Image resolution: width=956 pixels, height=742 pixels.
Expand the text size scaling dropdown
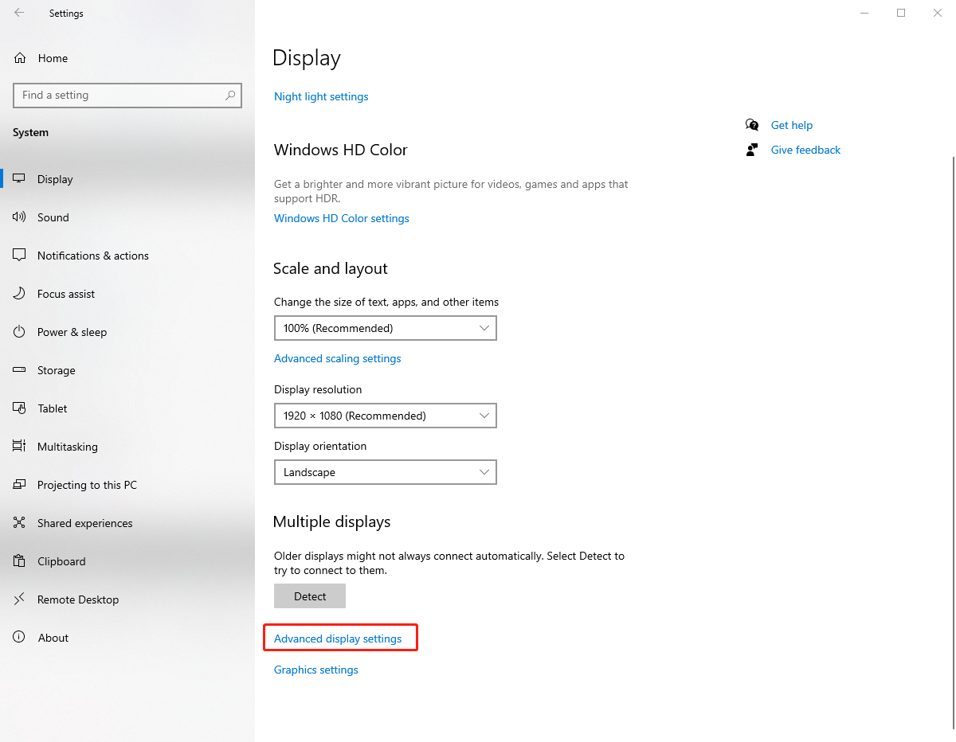[x=385, y=328]
